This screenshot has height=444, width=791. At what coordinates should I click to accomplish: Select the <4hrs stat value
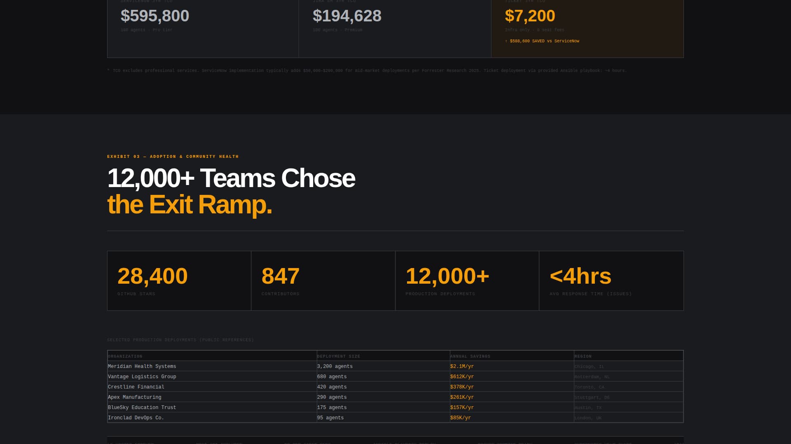pos(580,276)
